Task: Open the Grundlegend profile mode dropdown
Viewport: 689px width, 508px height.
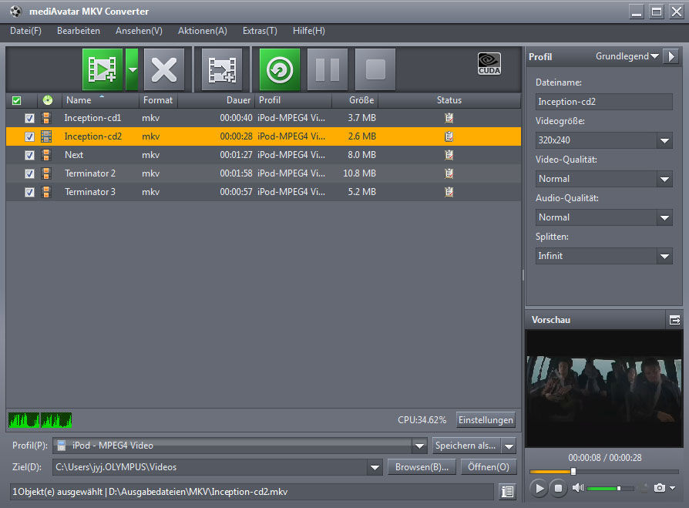Action: tap(627, 56)
